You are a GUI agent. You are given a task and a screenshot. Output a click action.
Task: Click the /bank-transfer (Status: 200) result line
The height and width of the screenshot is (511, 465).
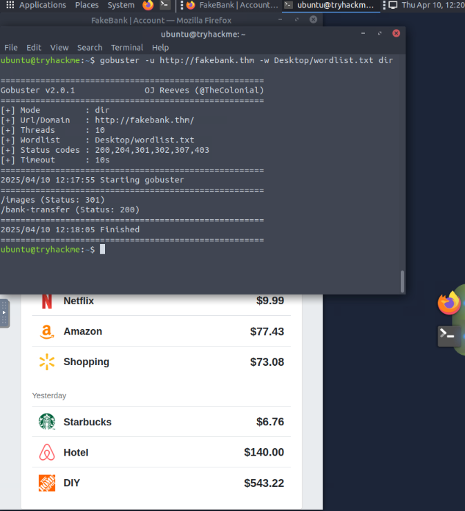tap(70, 210)
